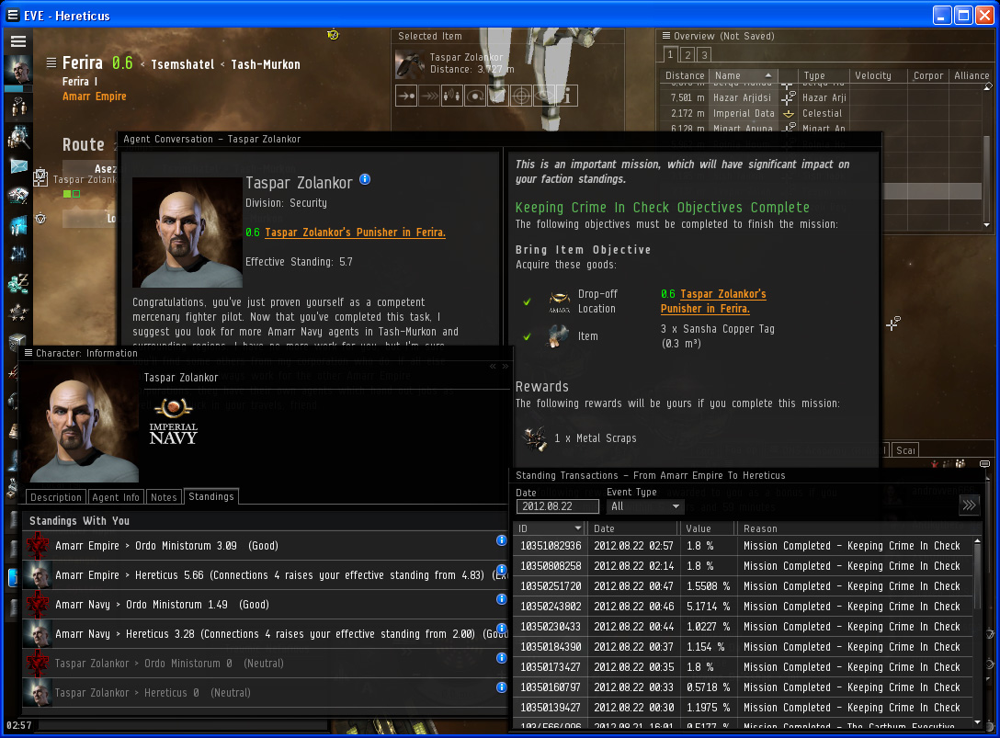This screenshot has height=738, width=1000.
Task: Follow Taspar Zolankor's Punisher in Ferira link
Action: point(355,233)
